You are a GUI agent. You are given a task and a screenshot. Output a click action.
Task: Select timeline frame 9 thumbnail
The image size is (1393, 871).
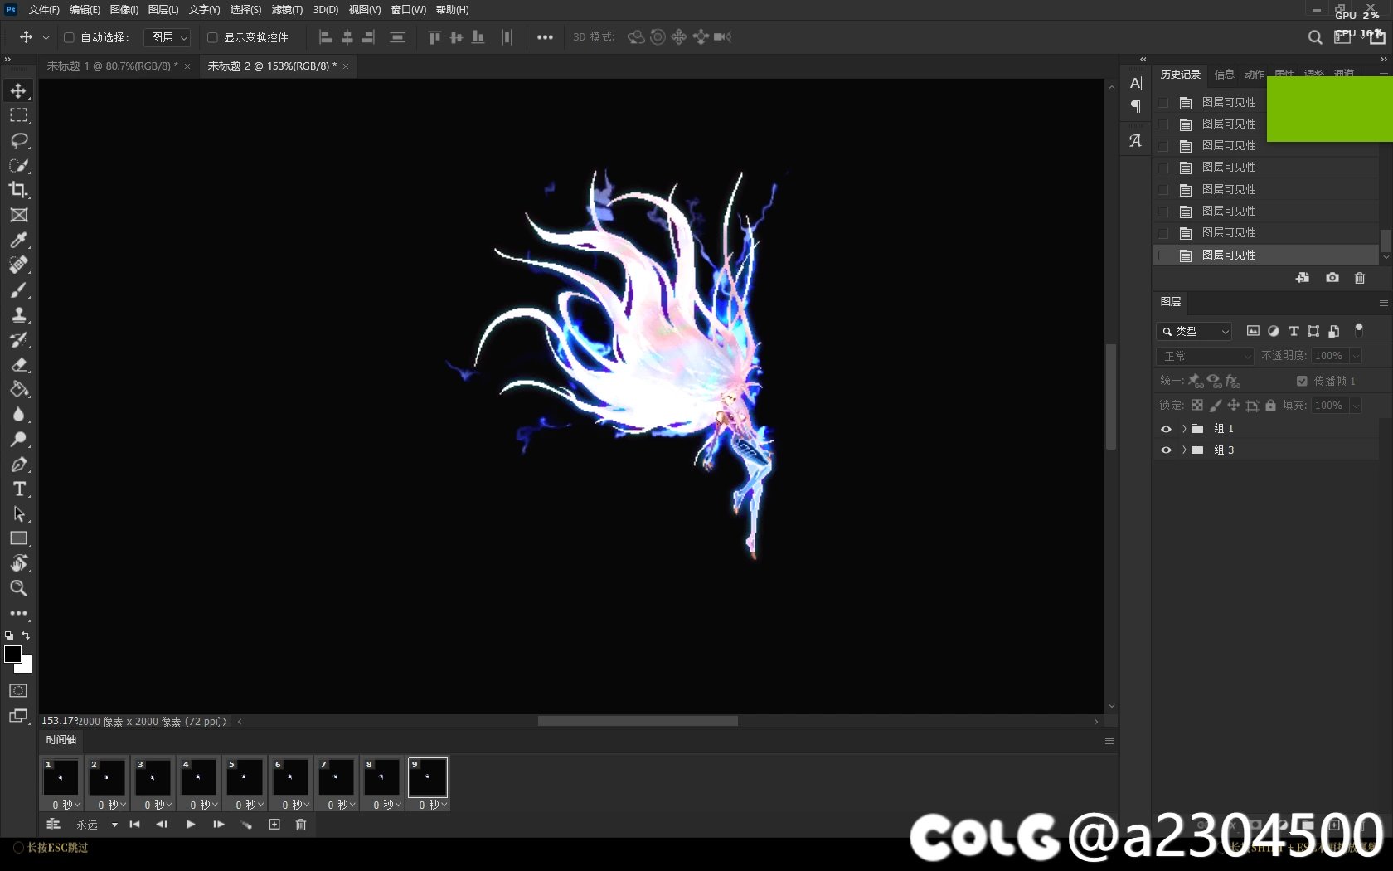pos(427,777)
